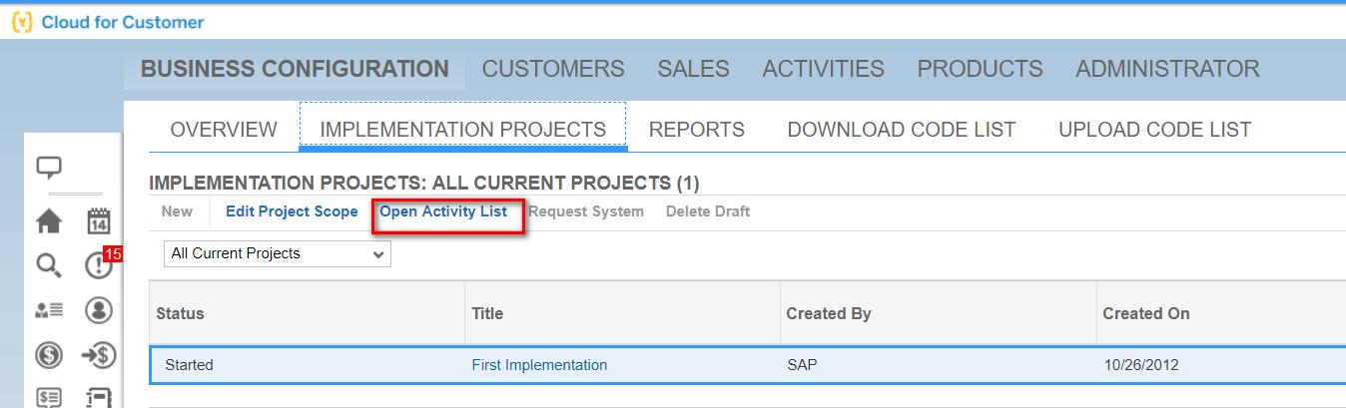The height and width of the screenshot is (408, 1346).
Task: Click the magnifying glass search icon
Action: point(49,265)
